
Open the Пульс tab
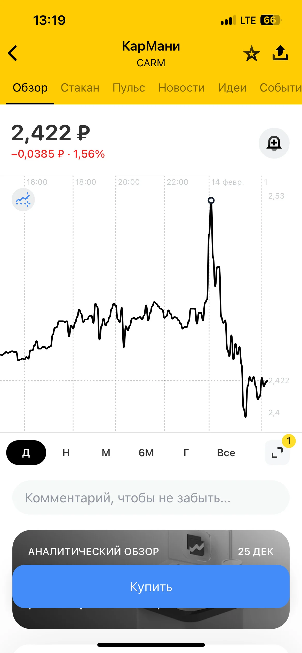pos(129,88)
